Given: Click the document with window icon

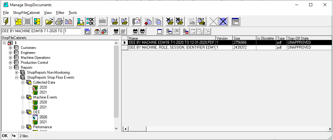Looking at the screenshot, I should [x=169, y=31].
